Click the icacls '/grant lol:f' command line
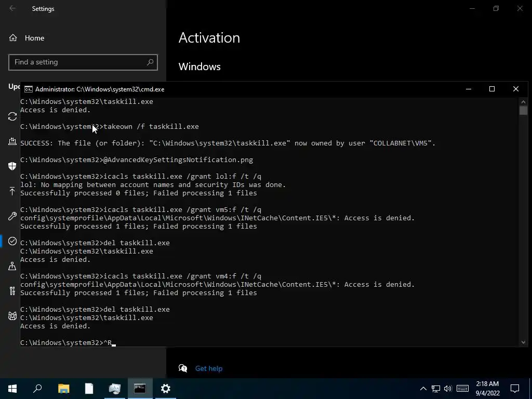Screen dimensions: 532x399 (x=141, y=177)
